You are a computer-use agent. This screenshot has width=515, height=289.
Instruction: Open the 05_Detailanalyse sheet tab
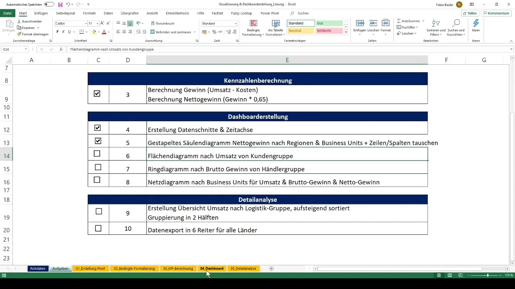pos(243,269)
